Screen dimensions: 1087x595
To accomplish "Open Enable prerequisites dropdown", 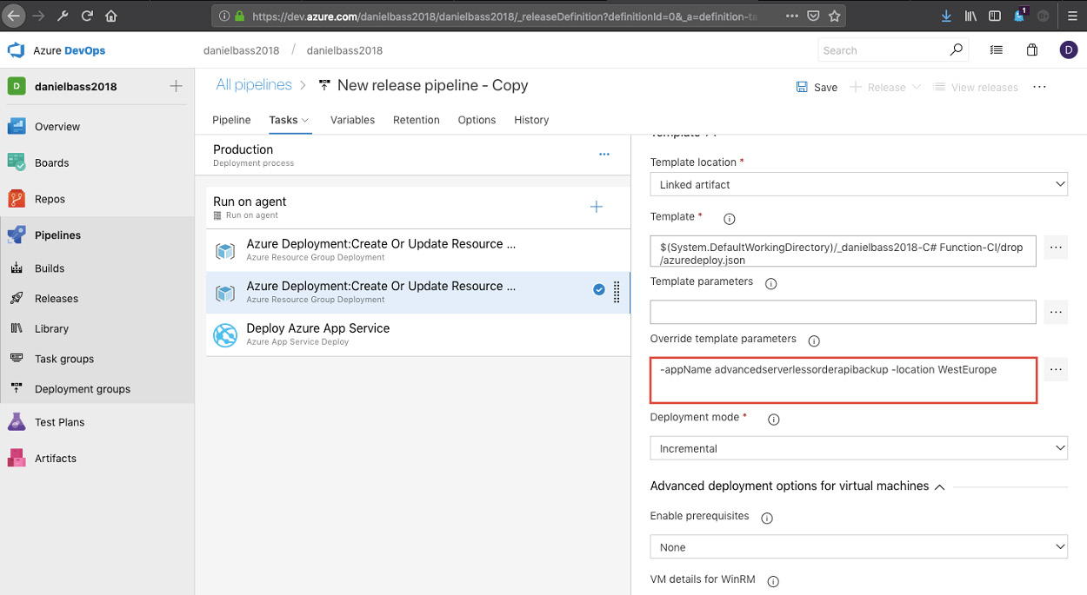I will [859, 547].
